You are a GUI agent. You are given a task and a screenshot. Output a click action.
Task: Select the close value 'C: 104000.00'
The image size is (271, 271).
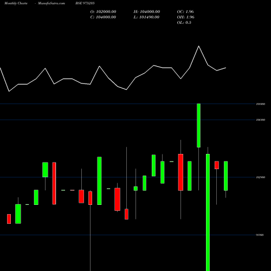(x=103, y=17)
